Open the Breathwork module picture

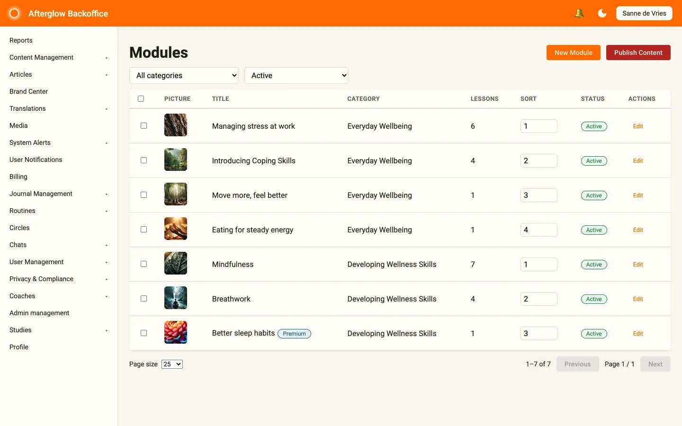pyautogui.click(x=176, y=298)
